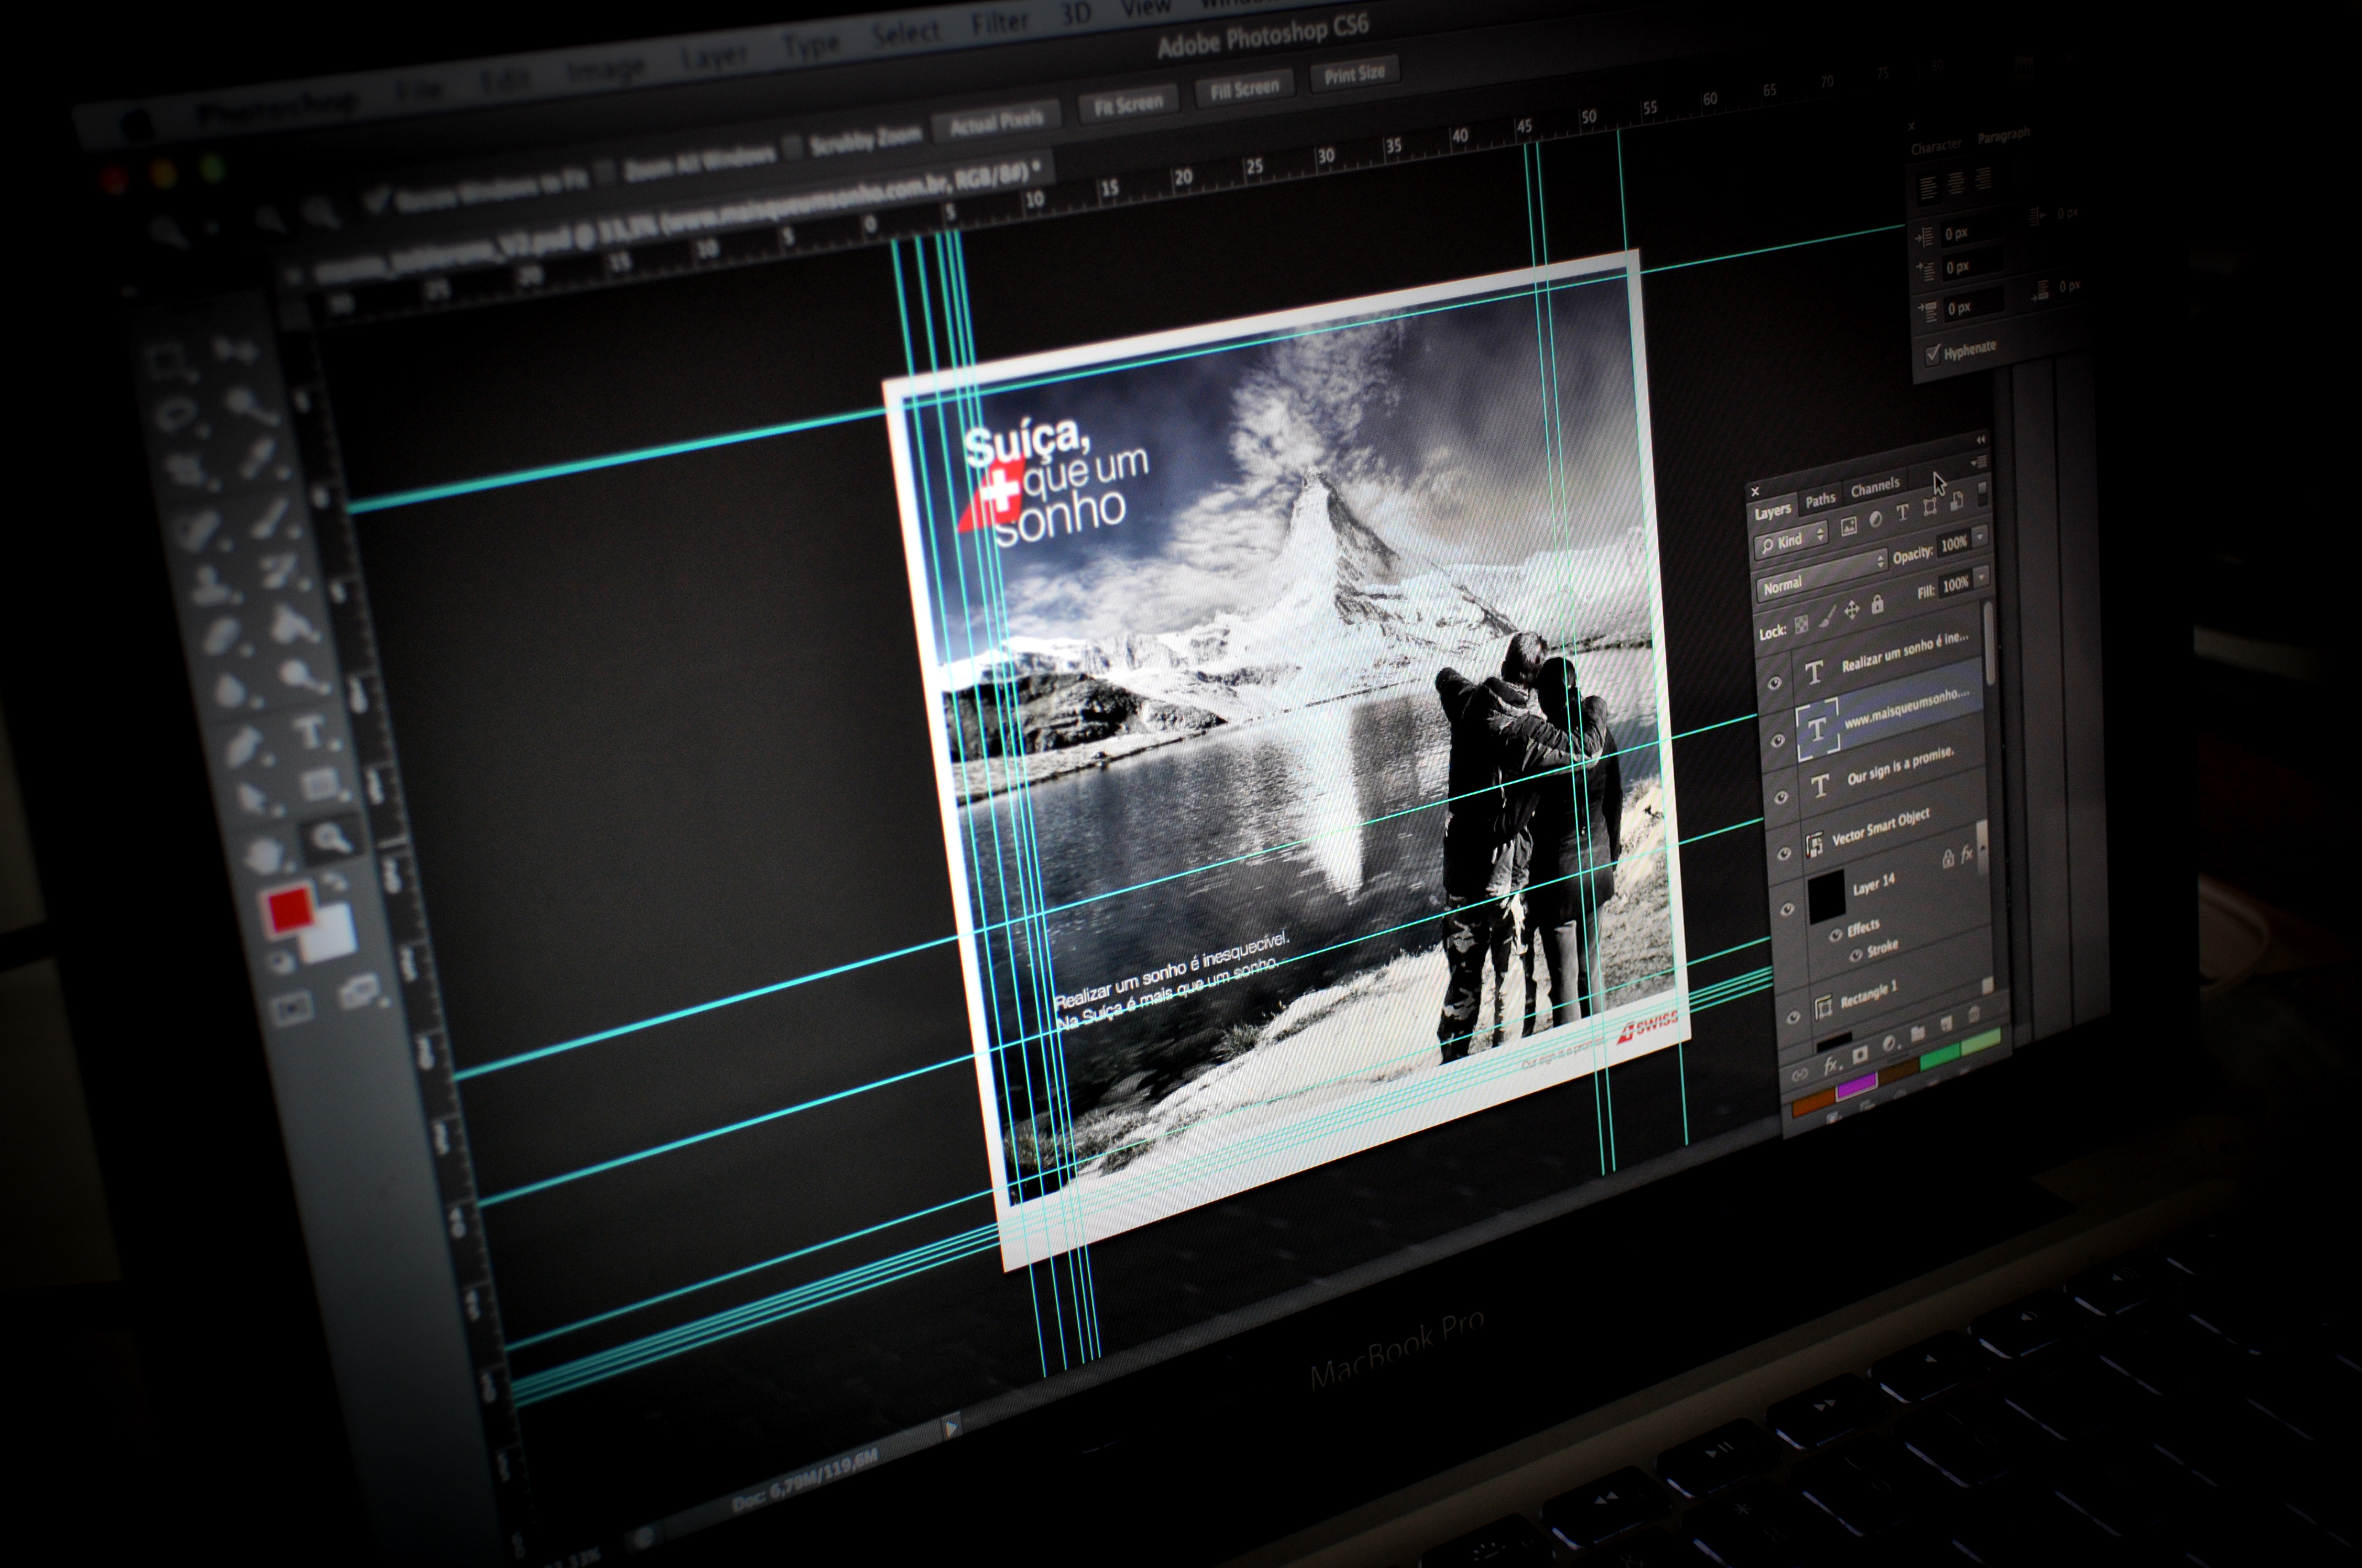Open status bar document info arrow
Image resolution: width=2362 pixels, height=1568 pixels.
(x=952, y=1426)
